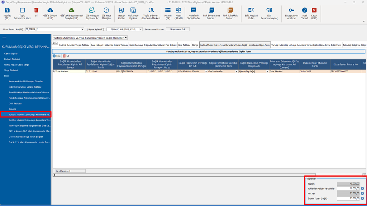Image resolution: width=367 pixels, height=206 pixels.
Task: Save with the Kaydet (F2) toolbar icon
Action: [7, 13]
